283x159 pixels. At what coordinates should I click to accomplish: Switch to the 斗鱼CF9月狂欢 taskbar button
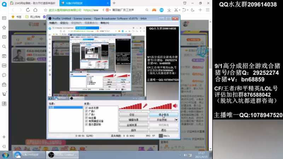(29, 155)
